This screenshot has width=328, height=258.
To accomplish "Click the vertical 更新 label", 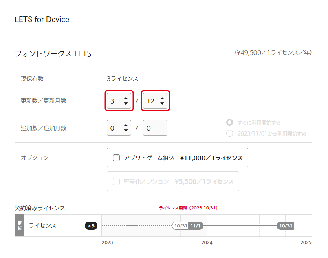I will [19, 225].
